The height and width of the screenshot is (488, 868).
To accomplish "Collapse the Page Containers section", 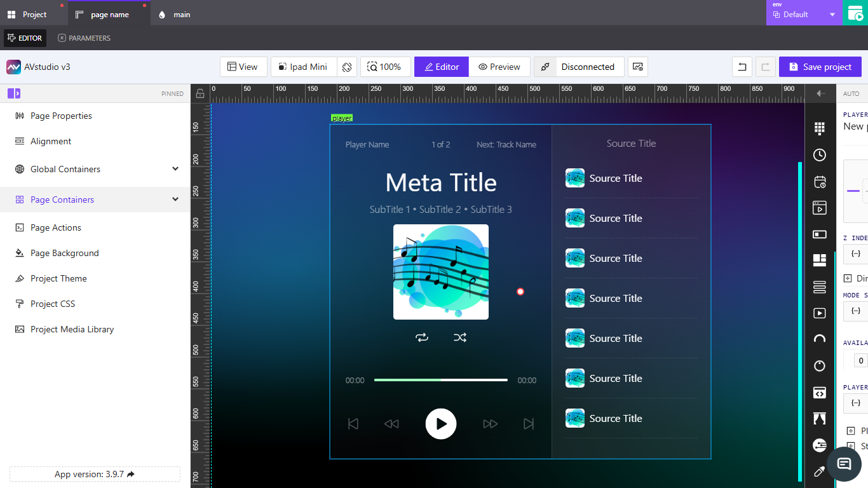I will (175, 200).
